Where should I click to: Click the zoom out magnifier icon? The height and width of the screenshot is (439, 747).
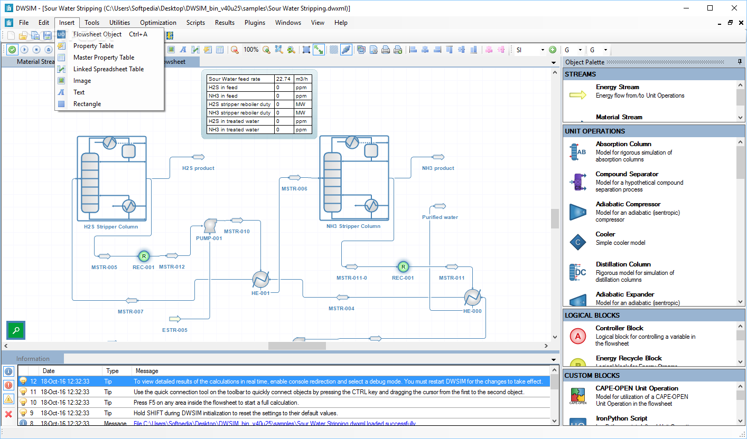point(235,50)
